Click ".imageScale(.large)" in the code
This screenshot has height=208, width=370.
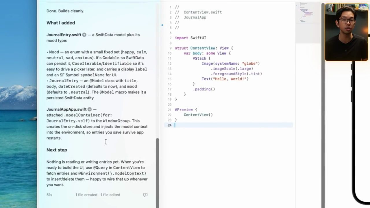click(x=232, y=69)
